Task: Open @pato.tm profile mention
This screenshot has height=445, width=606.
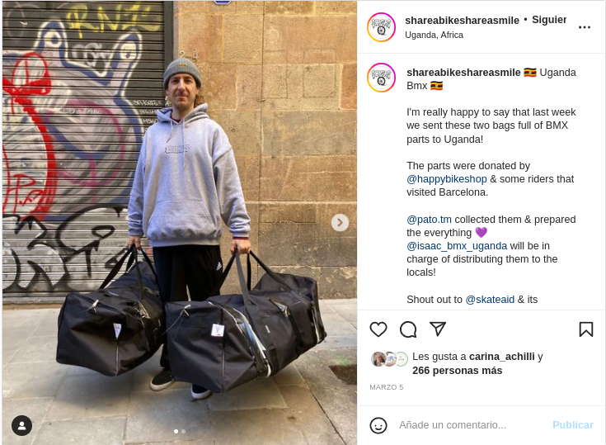Action: pyautogui.click(x=429, y=220)
